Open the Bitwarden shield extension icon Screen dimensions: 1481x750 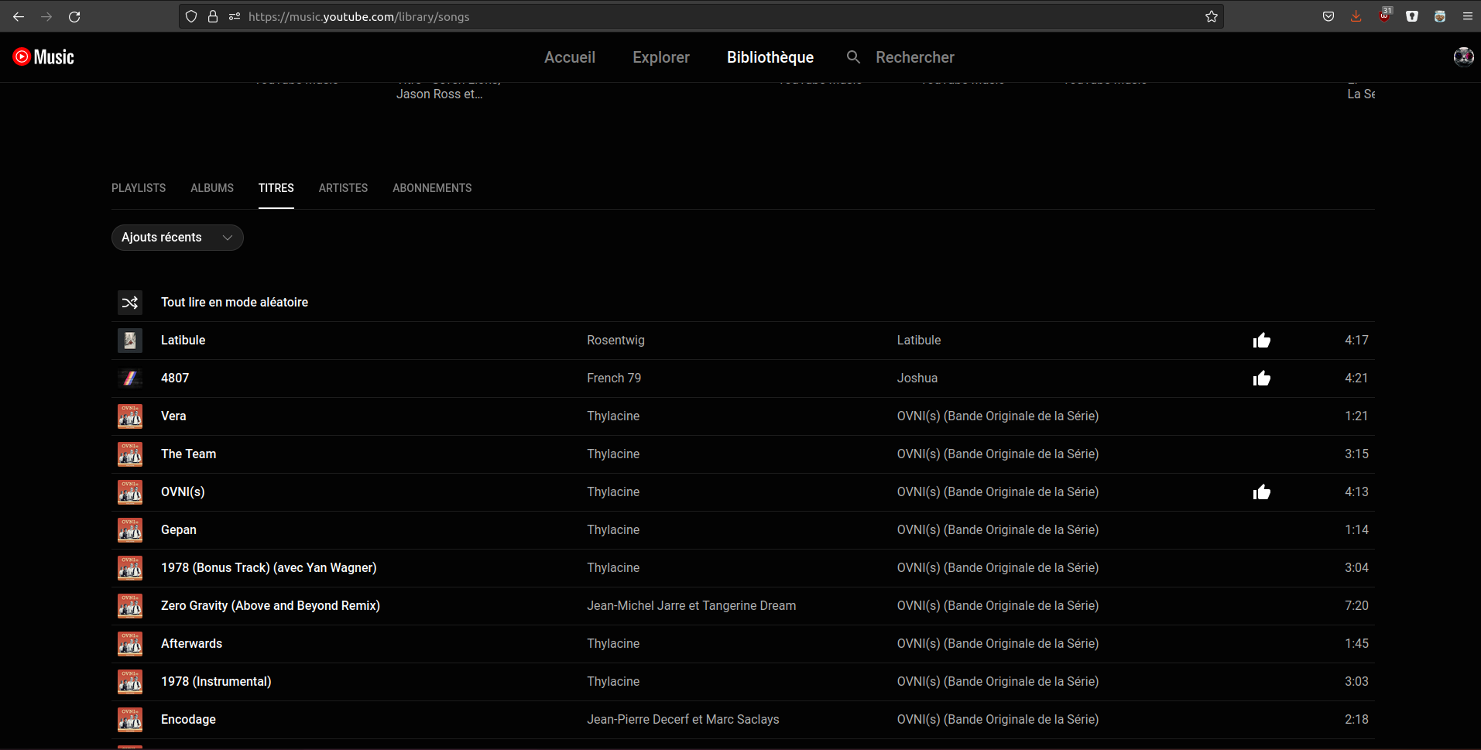point(1412,16)
